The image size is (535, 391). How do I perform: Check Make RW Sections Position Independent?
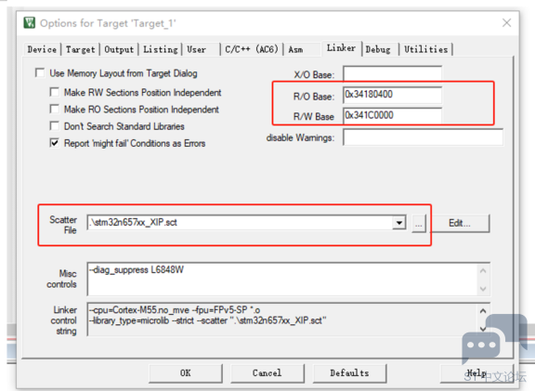tap(54, 92)
